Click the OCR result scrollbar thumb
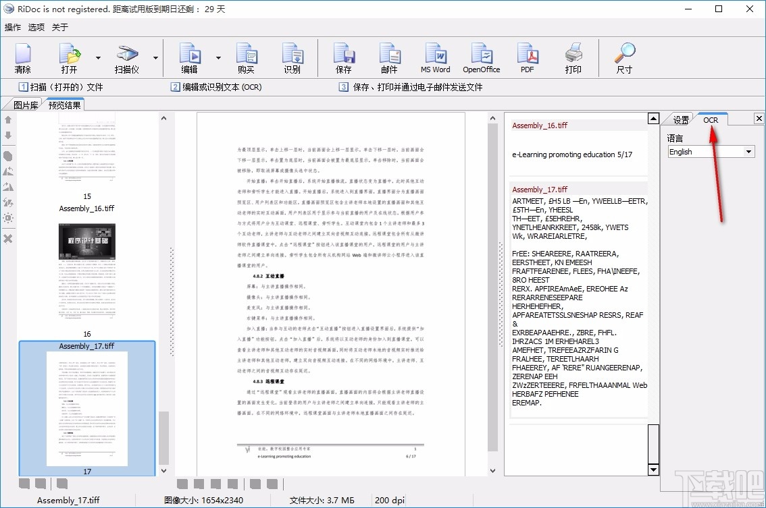The image size is (766, 508). tap(653, 444)
